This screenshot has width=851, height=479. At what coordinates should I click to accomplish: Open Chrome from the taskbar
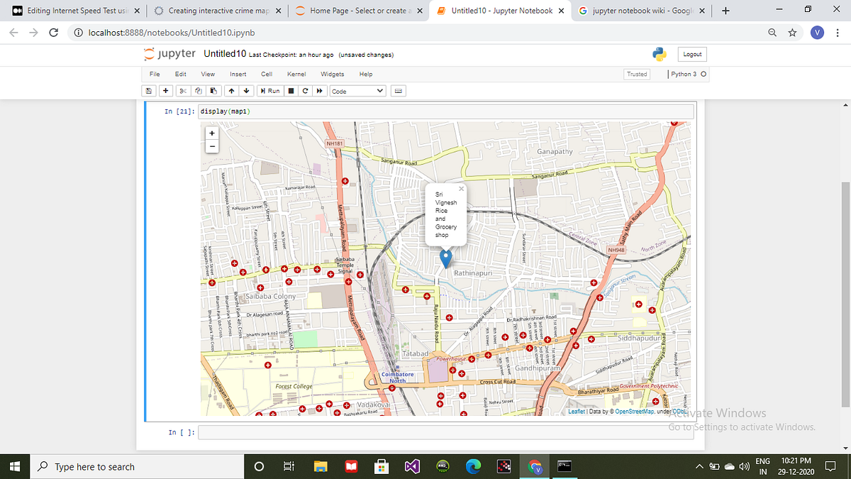pyautogui.click(x=535, y=466)
